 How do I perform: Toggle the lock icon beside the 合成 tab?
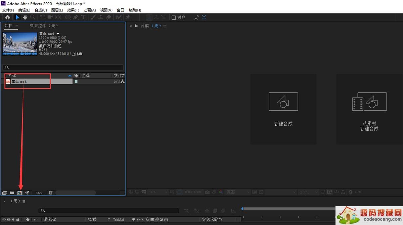[x=136, y=26]
